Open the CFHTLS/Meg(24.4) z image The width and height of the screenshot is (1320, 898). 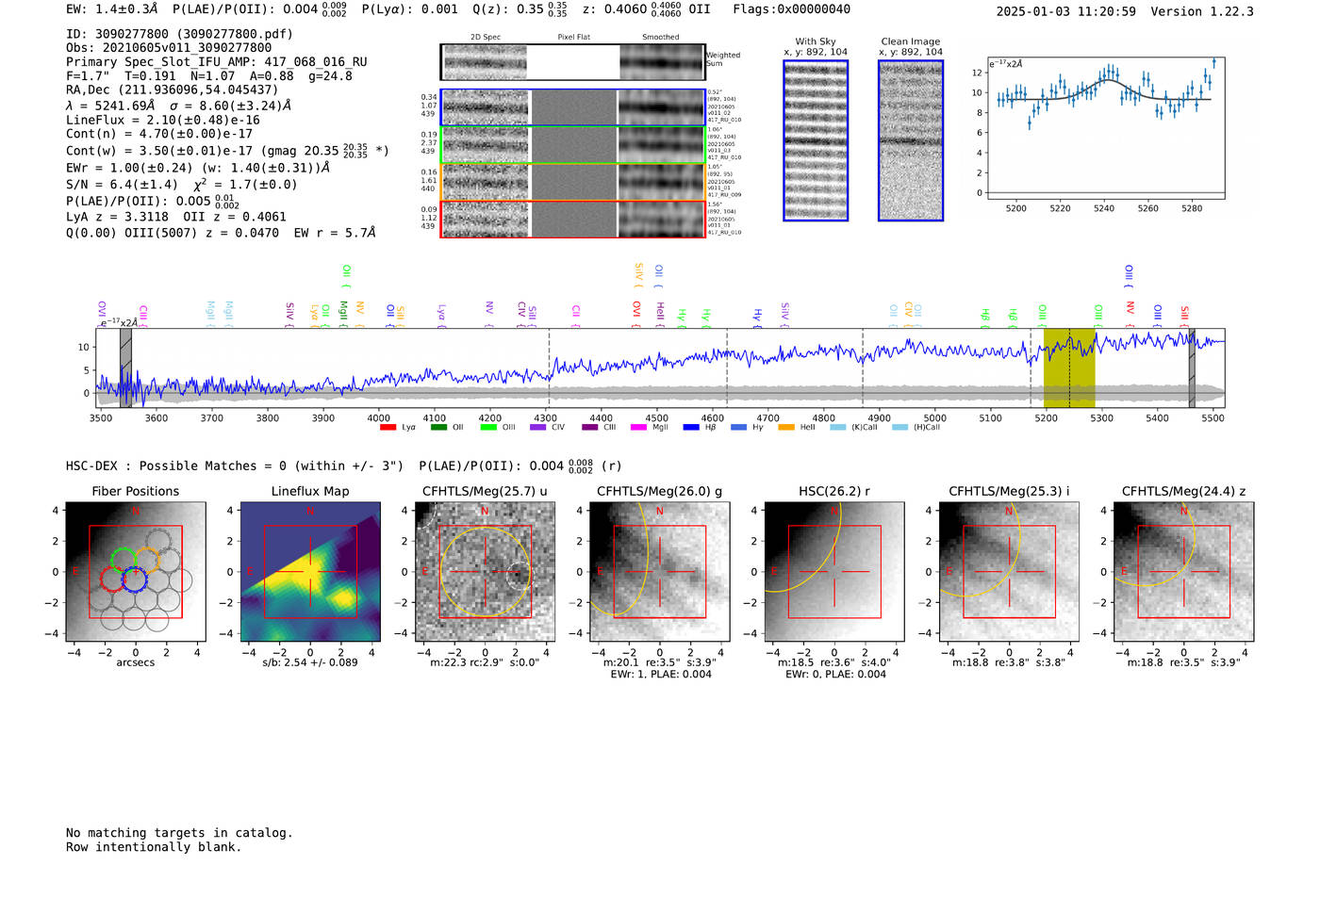coord(1184,572)
